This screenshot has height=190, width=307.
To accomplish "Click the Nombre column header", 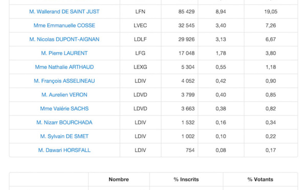I will point(119,179).
